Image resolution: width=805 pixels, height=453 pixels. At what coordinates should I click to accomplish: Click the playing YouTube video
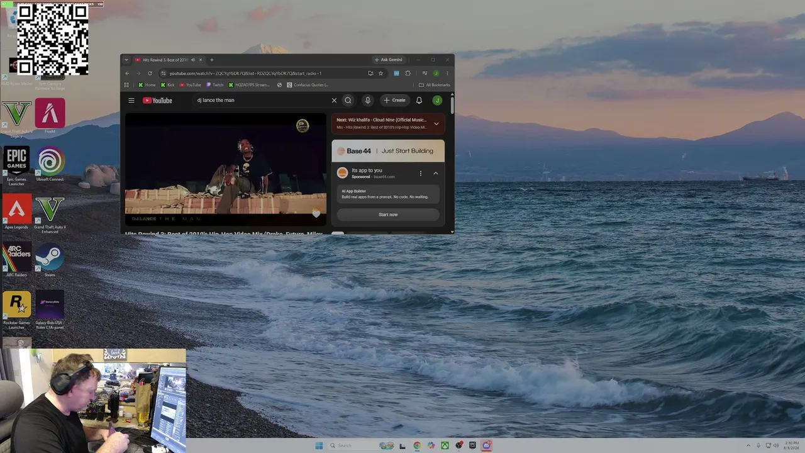(x=225, y=169)
